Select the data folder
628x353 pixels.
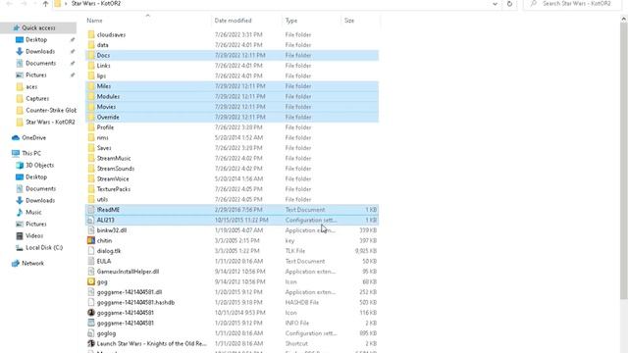point(102,45)
